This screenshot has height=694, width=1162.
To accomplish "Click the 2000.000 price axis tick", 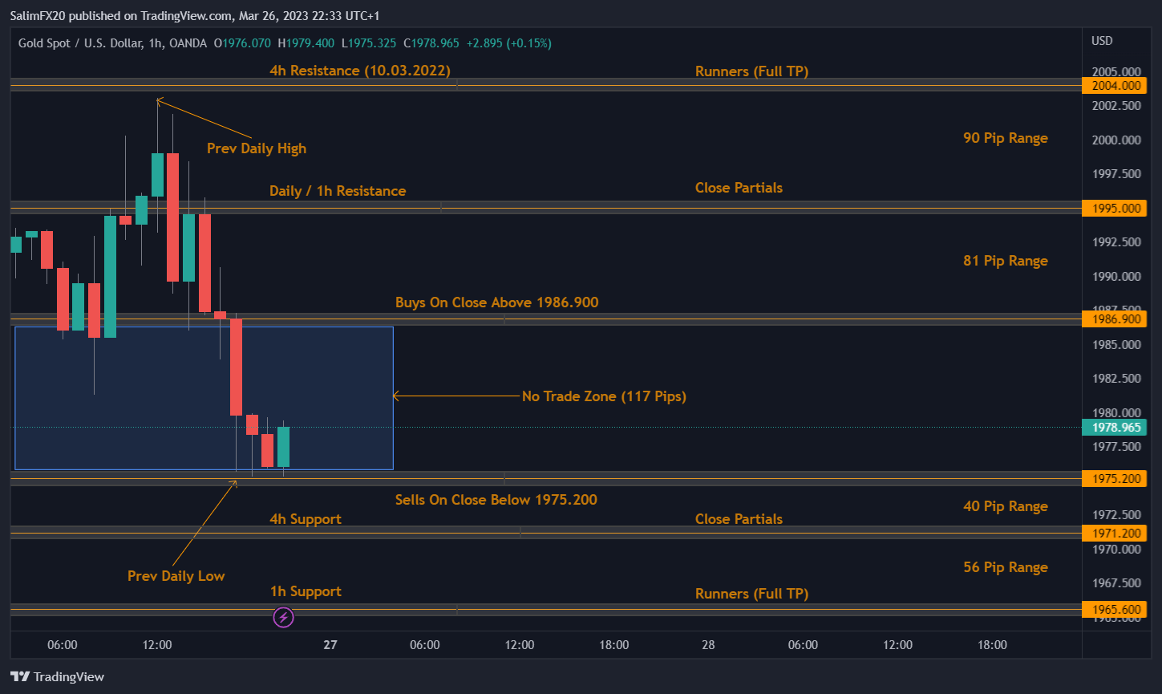I will point(1115,140).
